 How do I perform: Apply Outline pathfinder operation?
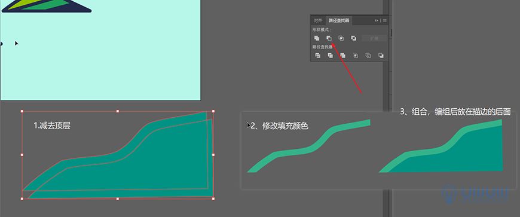368,56
